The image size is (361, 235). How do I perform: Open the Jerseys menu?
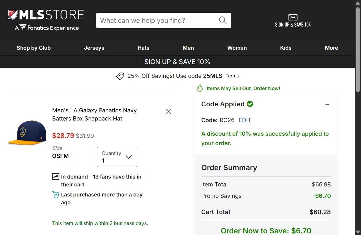click(x=94, y=48)
